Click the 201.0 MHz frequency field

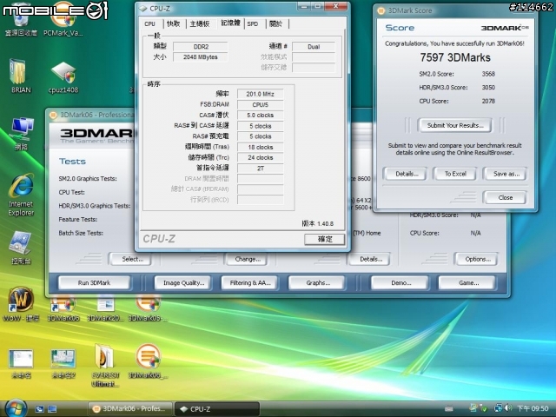[x=260, y=94]
